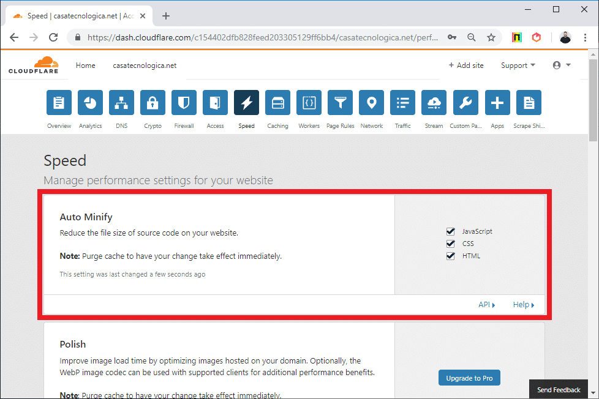The width and height of the screenshot is (599, 399).
Task: Uncheck the HTML minify checkbox
Action: point(450,256)
